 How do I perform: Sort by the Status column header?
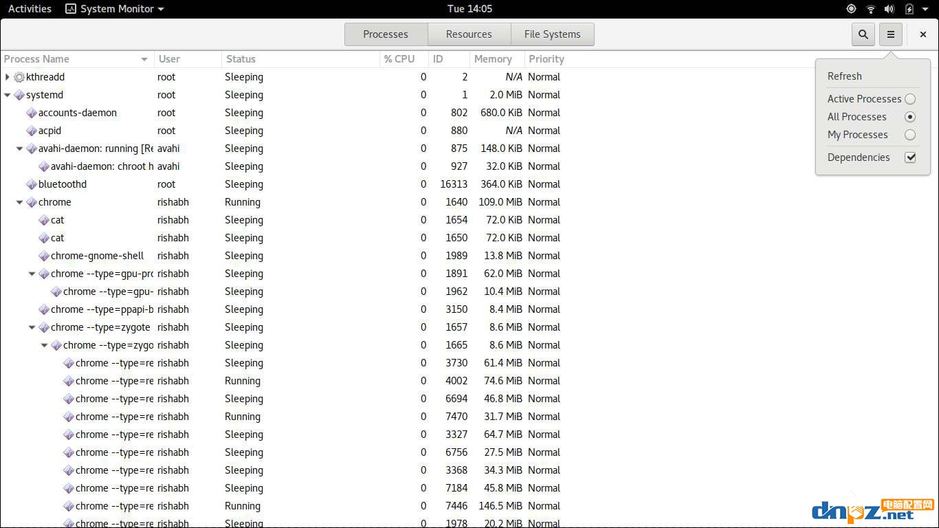point(301,59)
